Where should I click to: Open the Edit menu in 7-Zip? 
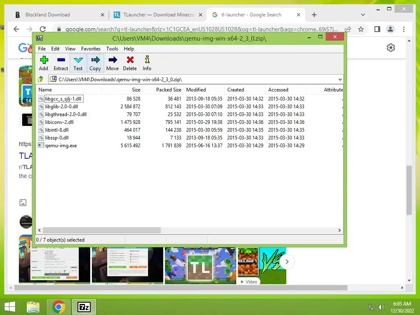[x=55, y=49]
